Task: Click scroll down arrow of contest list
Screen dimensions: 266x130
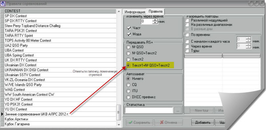Action: 119,125
